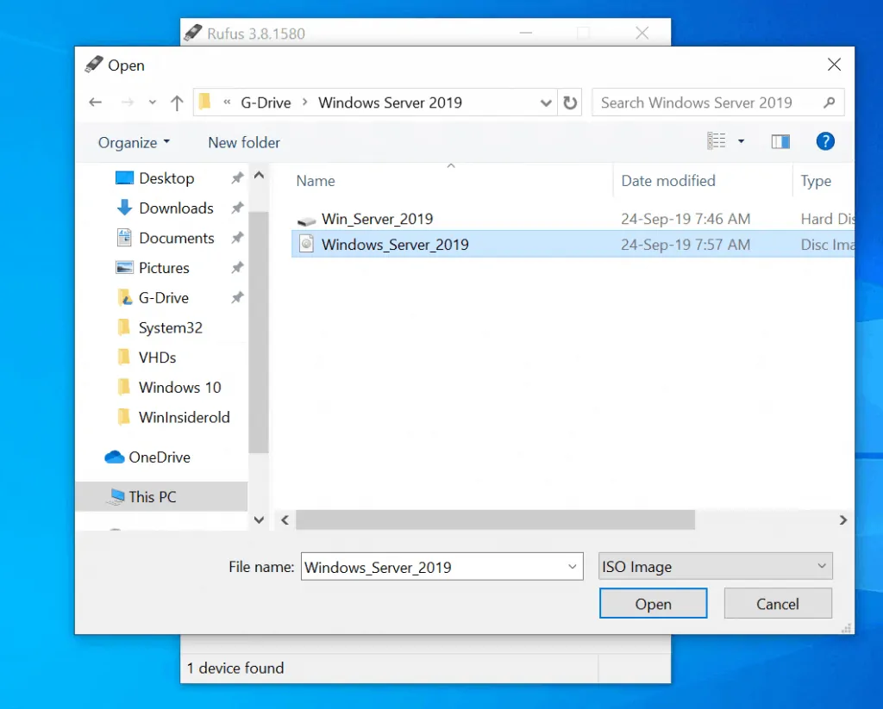Screen dimensions: 883x709
Task: Open the G-Drive shortcut in sidebar
Action: click(162, 297)
